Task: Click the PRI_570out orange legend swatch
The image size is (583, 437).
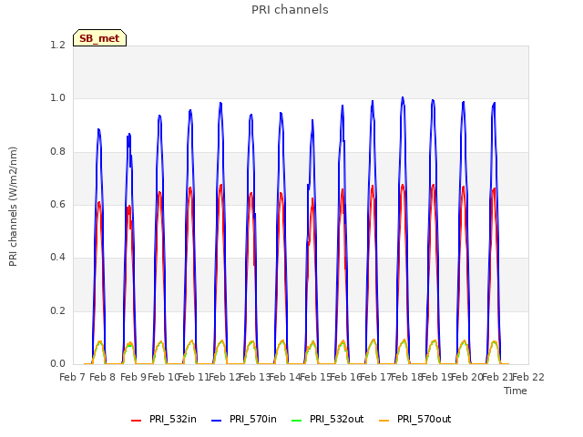Action: pos(384,421)
